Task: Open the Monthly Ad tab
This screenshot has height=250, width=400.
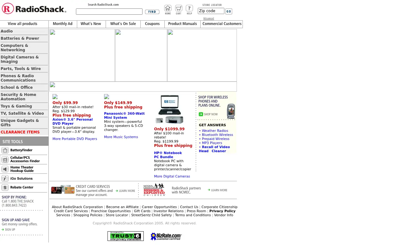Action: [62, 24]
